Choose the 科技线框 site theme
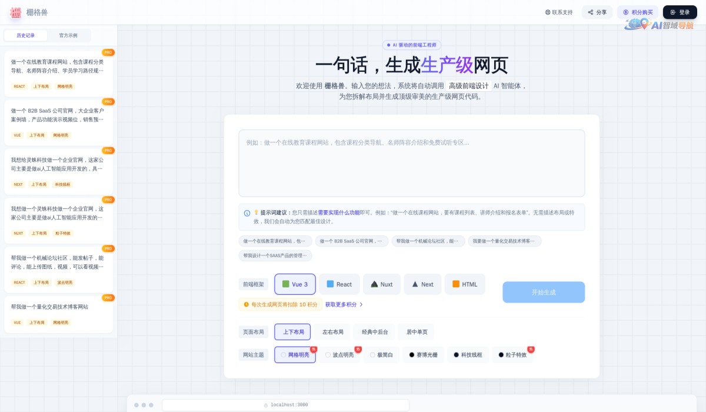 468,355
